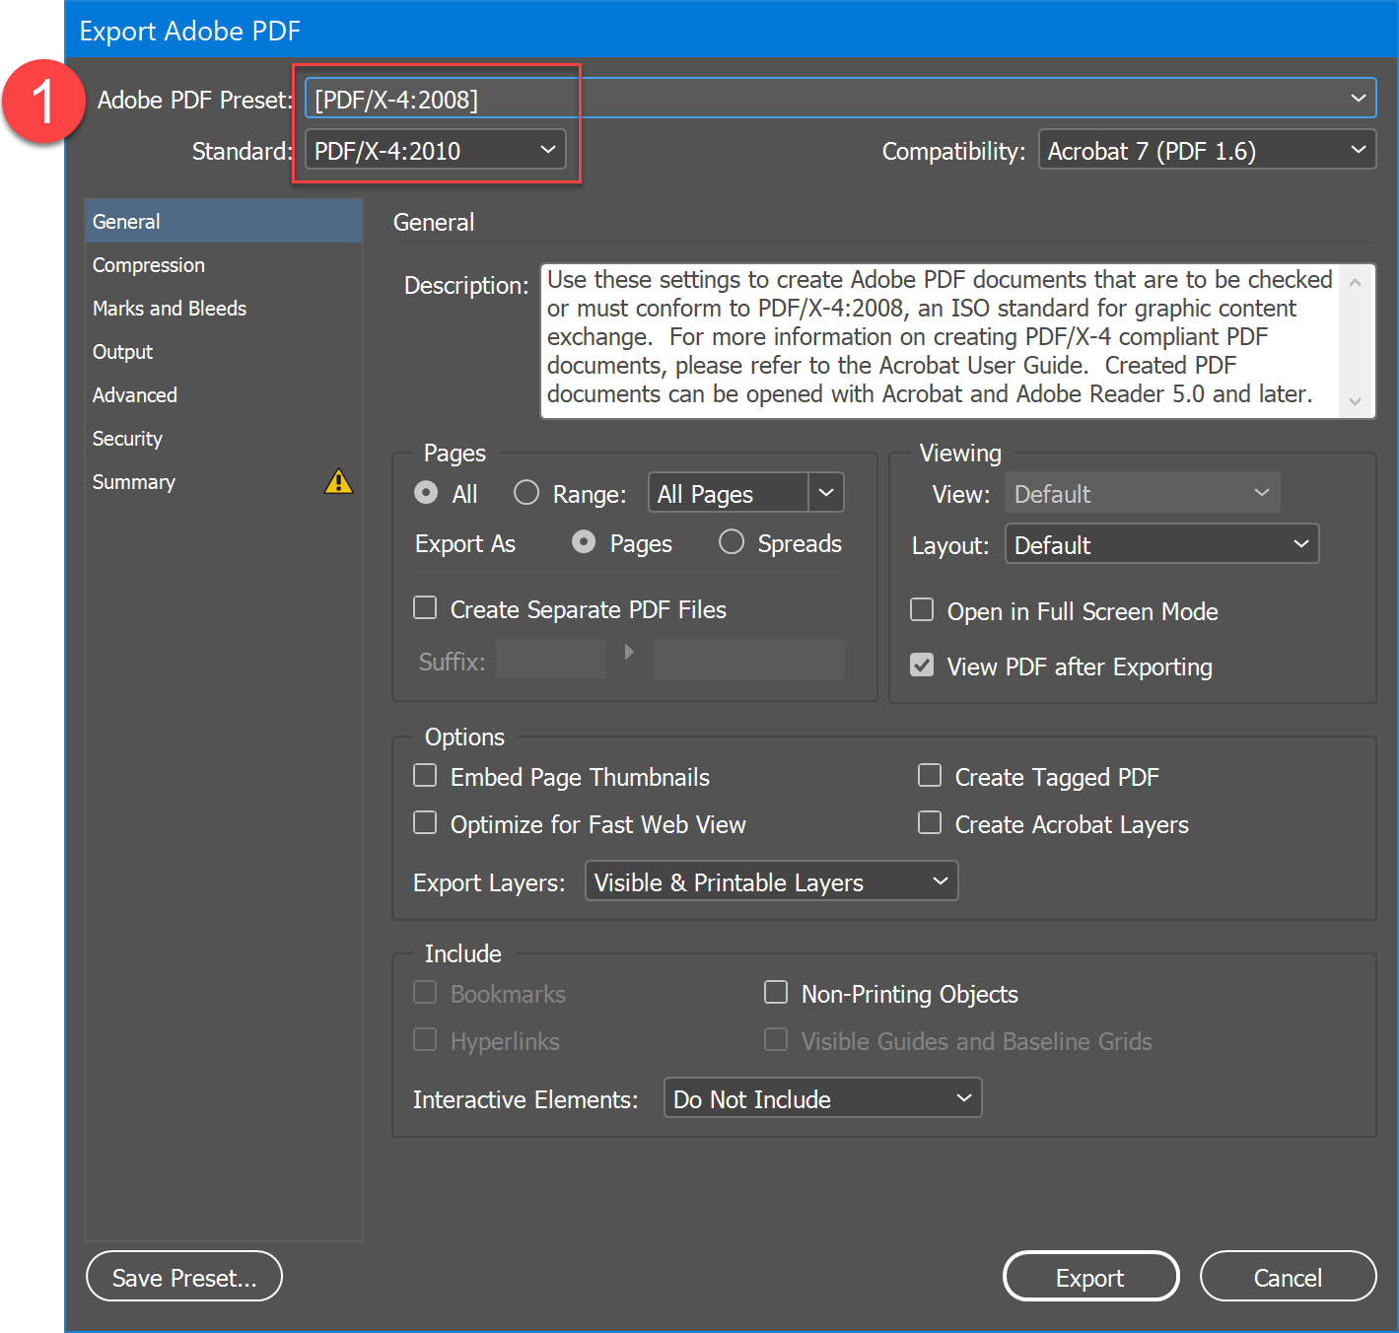Click the Export button
The height and width of the screenshot is (1333, 1399).
pos(1089,1276)
